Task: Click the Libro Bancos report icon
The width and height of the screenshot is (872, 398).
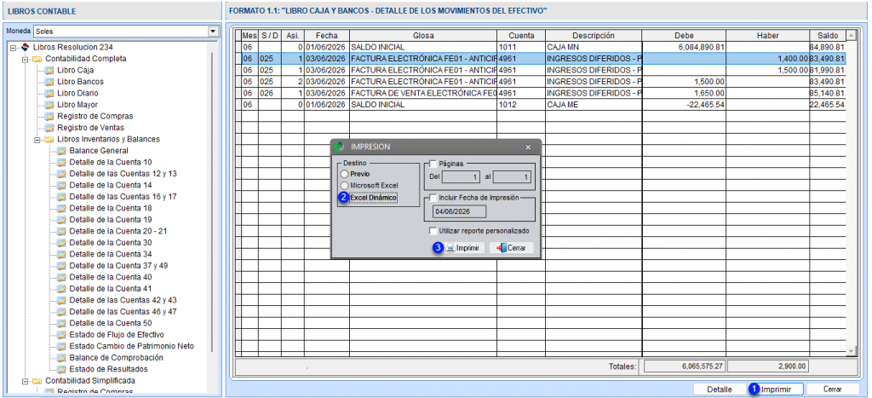Action: click(49, 82)
